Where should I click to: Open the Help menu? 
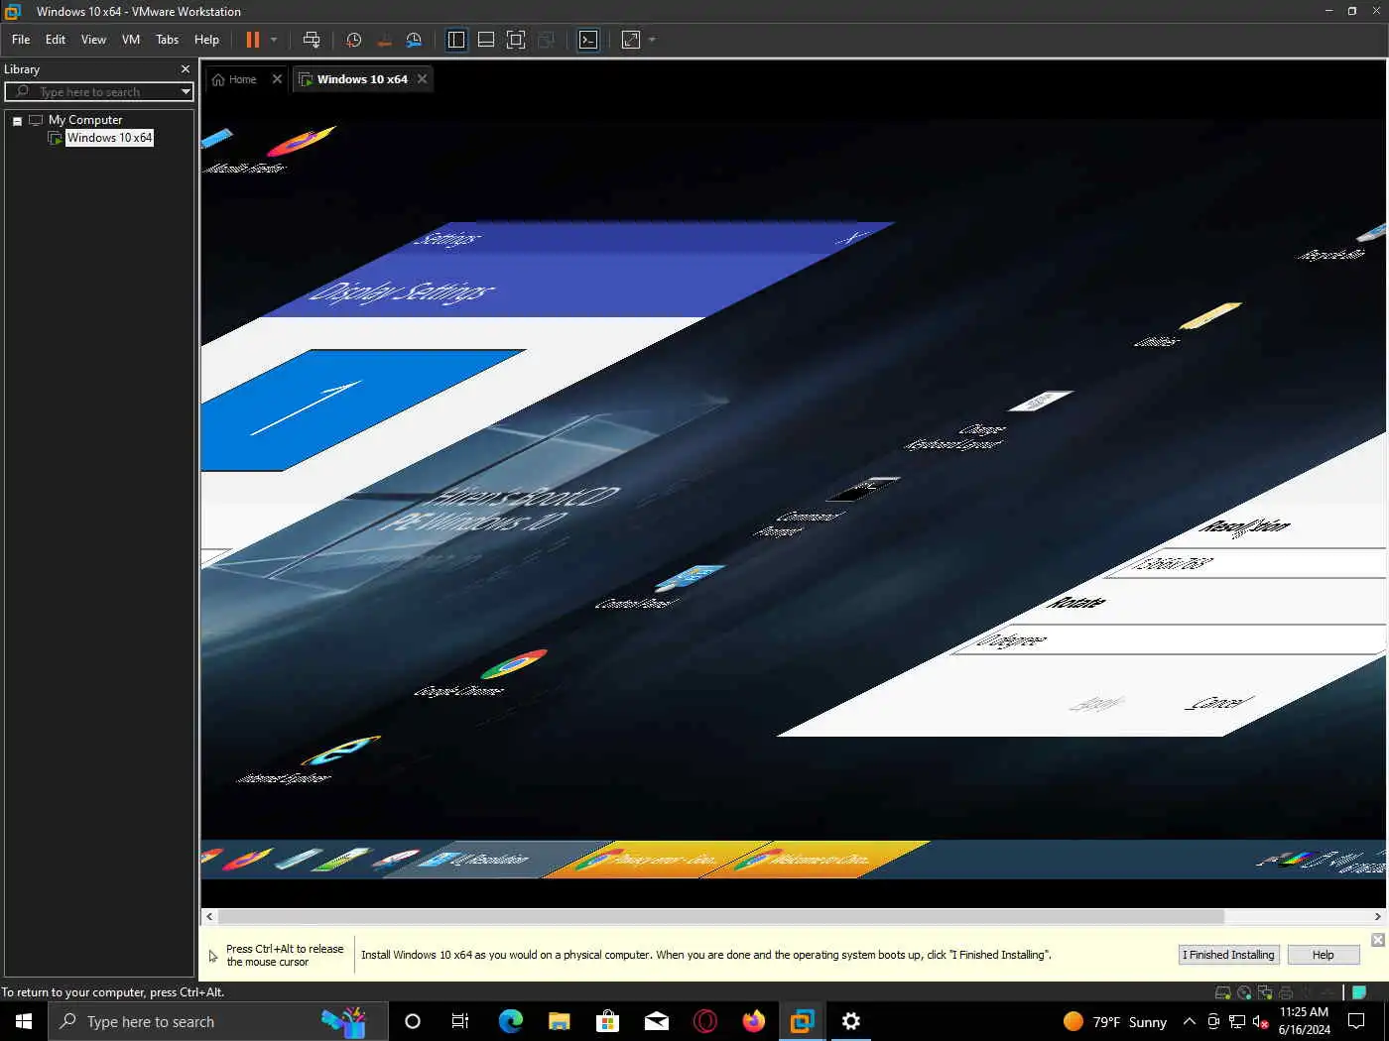[x=206, y=40]
